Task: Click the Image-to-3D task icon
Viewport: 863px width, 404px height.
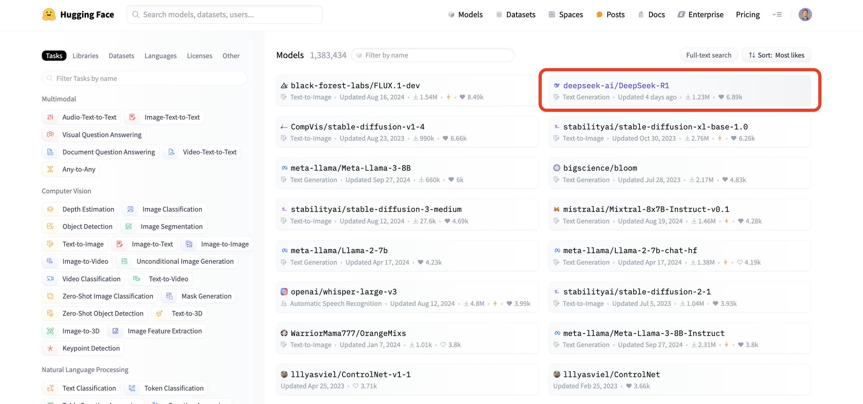Action: pos(51,331)
